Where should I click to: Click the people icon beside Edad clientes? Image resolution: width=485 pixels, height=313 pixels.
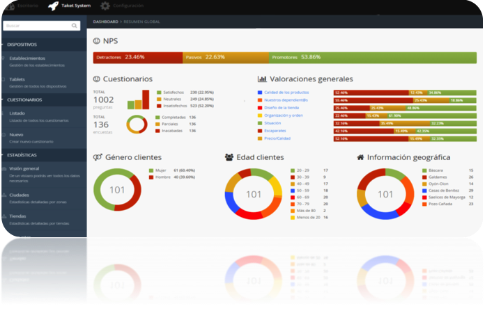tap(229, 157)
